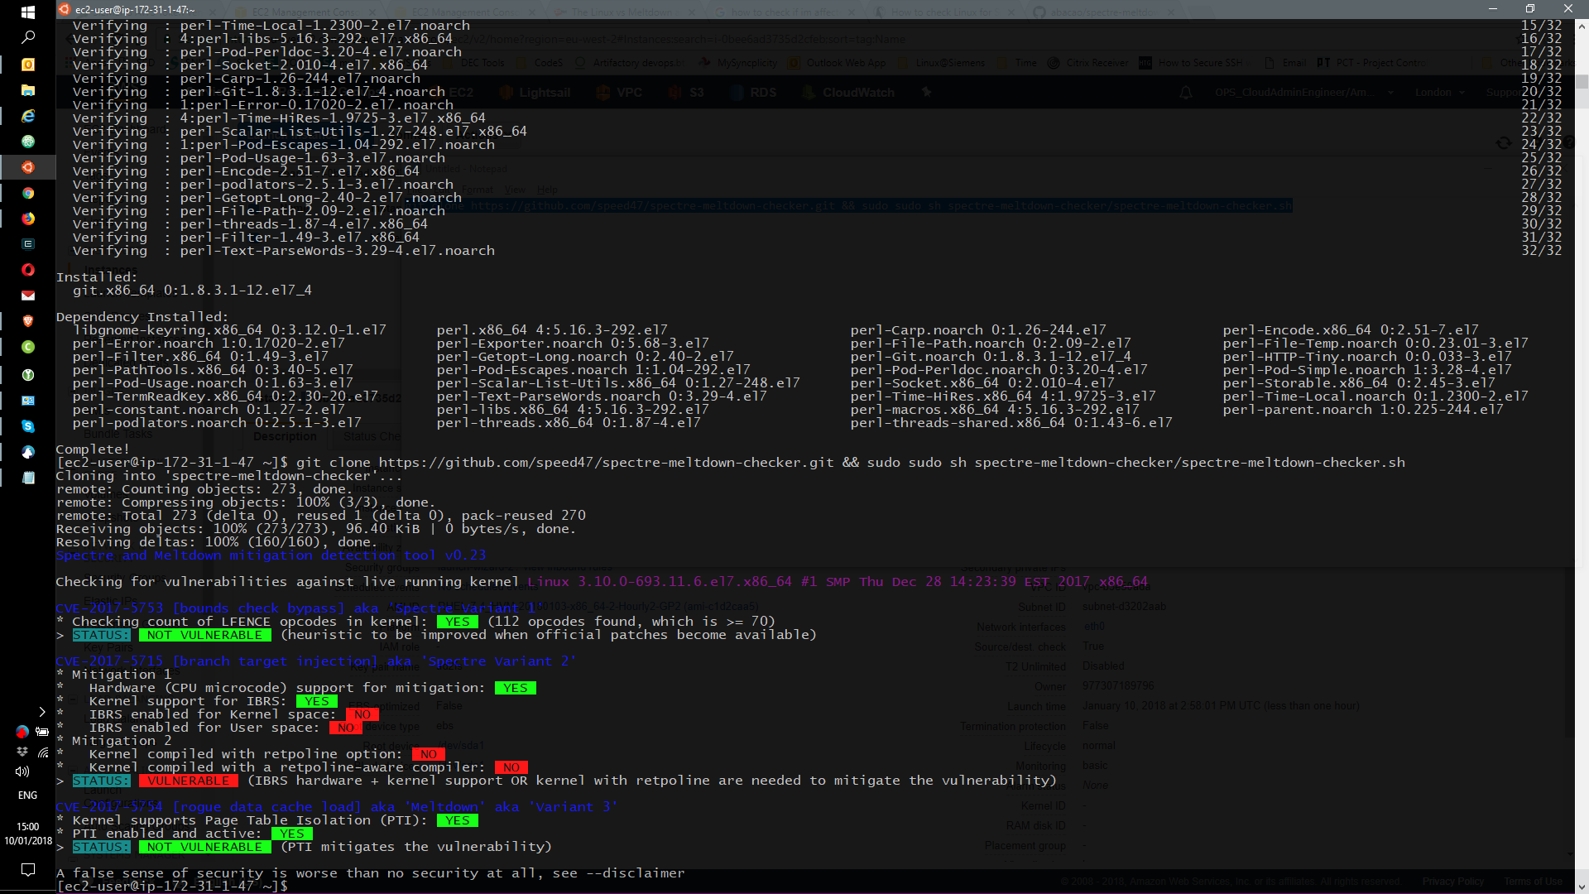This screenshot has width=1589, height=894.
Task: Click the taskbar search magnifier icon
Action: (27, 37)
